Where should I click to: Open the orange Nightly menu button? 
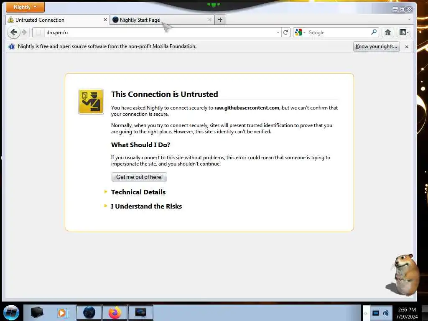coord(25,7)
